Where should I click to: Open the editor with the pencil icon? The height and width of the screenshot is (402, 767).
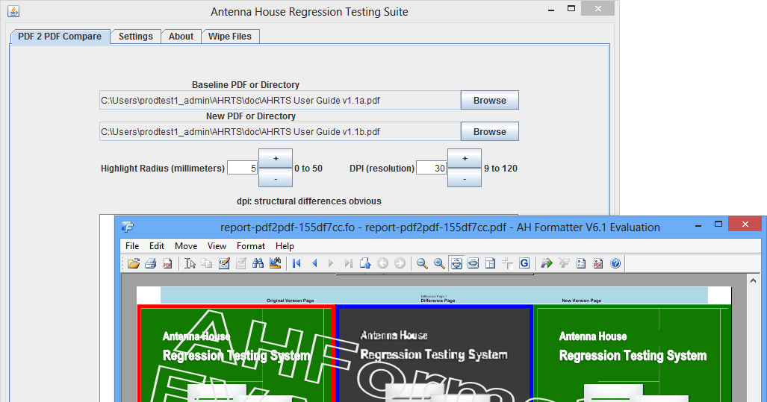(224, 264)
